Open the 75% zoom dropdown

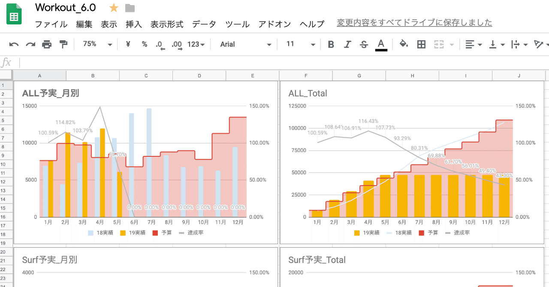tap(97, 44)
